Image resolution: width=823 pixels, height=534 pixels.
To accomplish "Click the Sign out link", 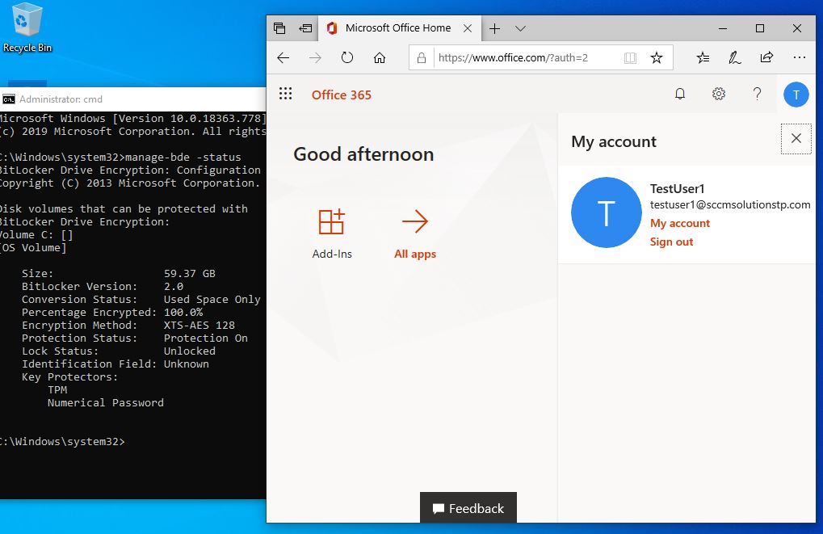I will coord(671,242).
